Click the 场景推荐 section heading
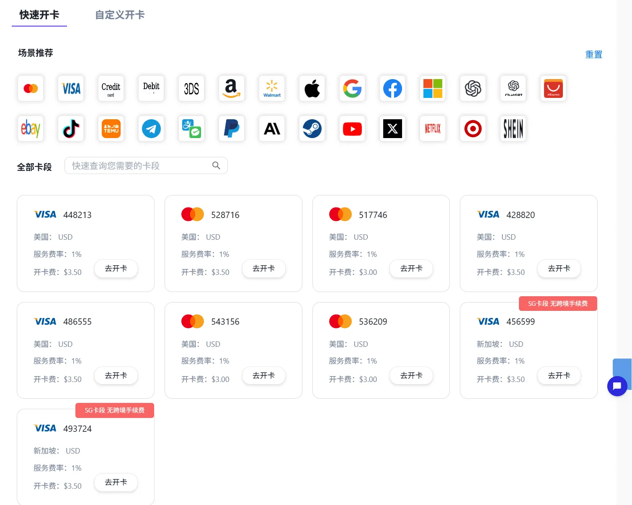 tap(36, 53)
